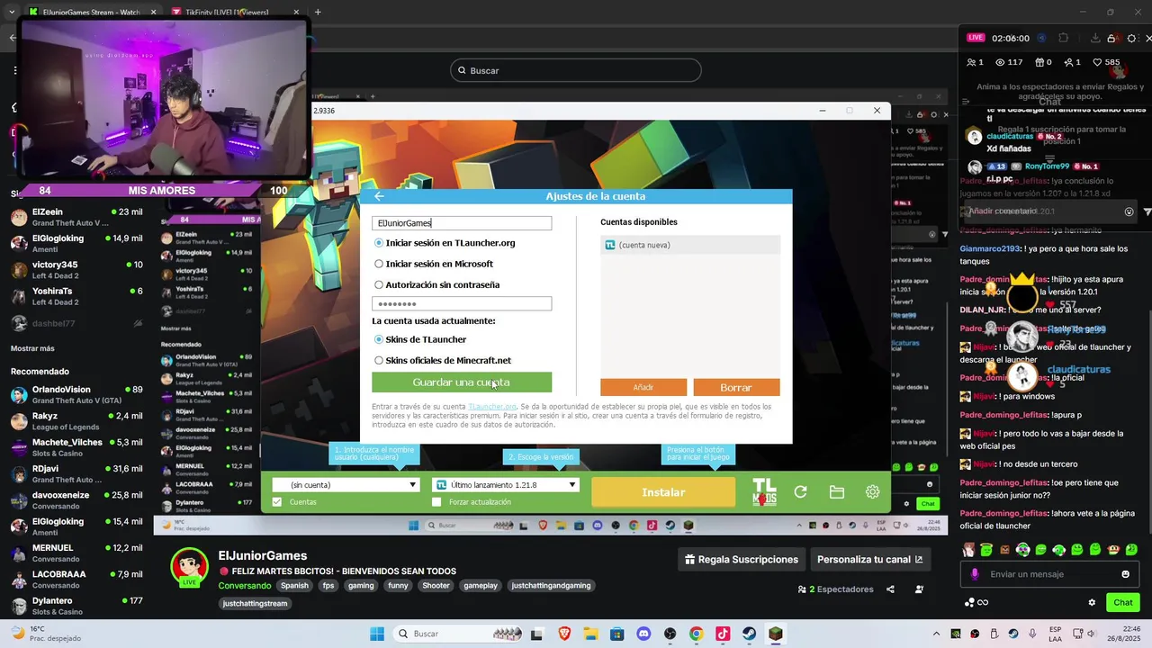Viewport: 1152px width, 648px height.
Task: Toggle the Cuentas checkbox
Action: [277, 502]
